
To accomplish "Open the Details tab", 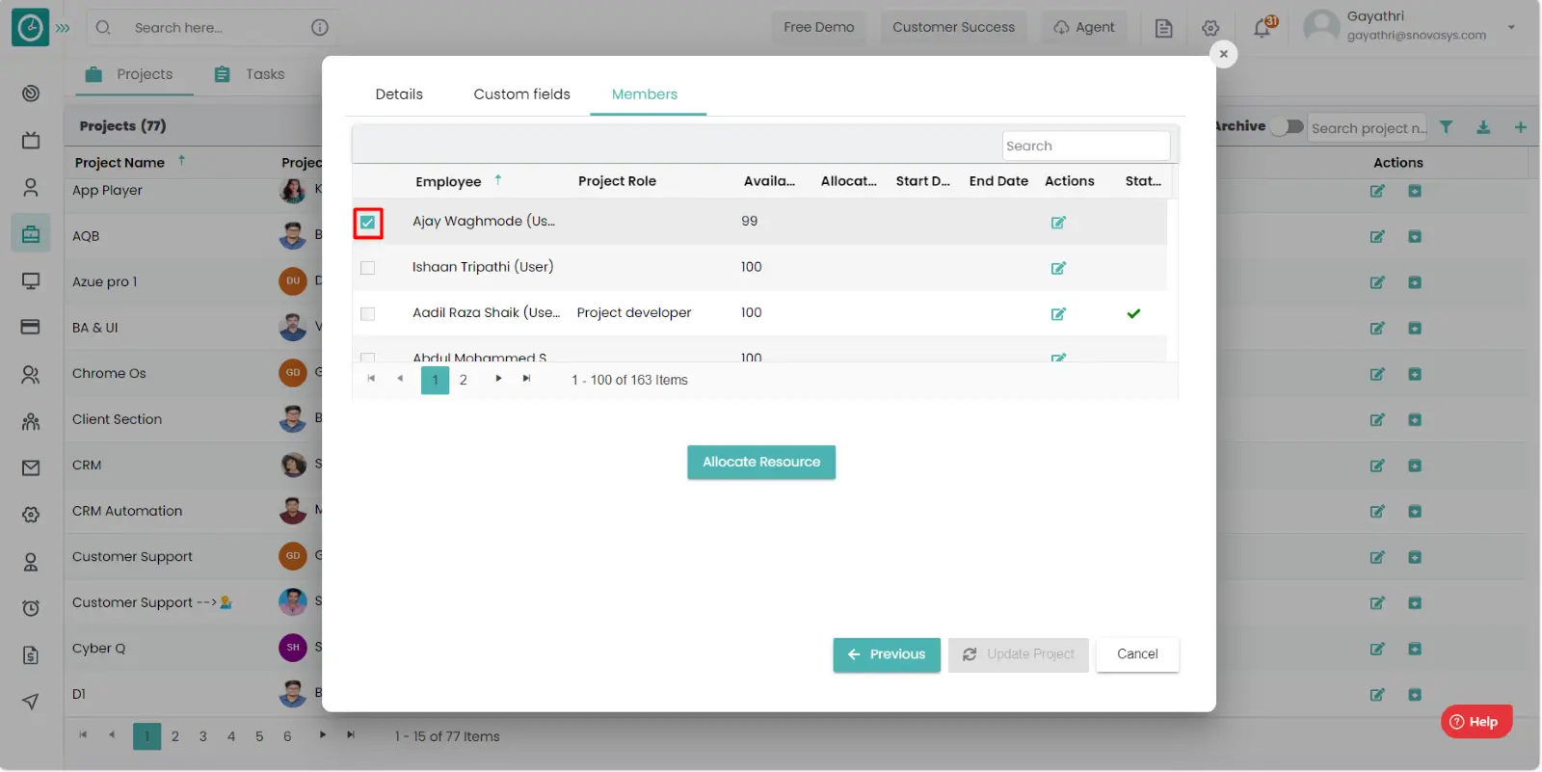I will click(x=399, y=94).
